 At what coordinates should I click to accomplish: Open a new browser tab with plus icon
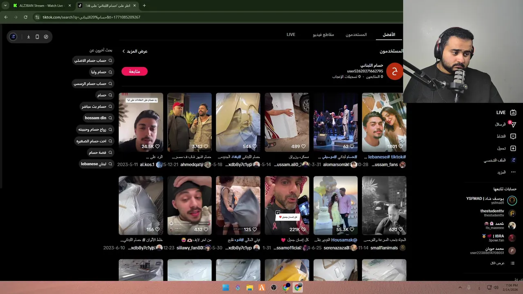pyautogui.click(x=144, y=6)
